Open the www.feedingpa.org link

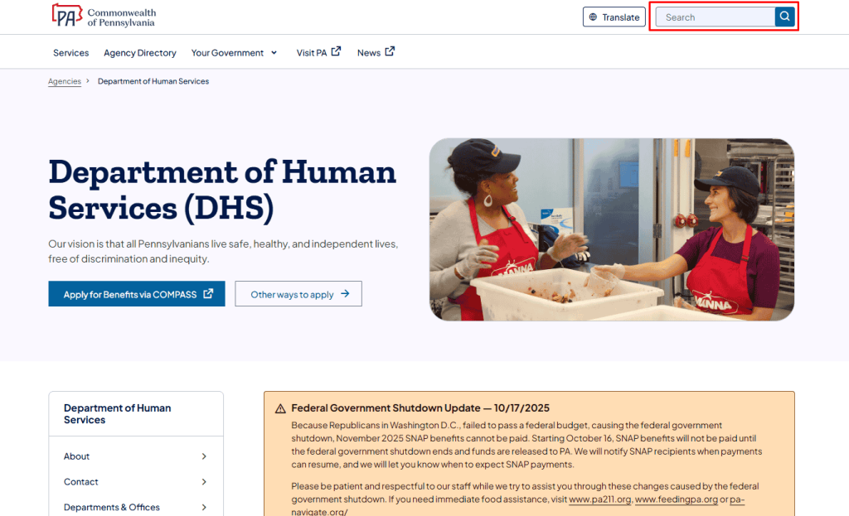coord(676,500)
